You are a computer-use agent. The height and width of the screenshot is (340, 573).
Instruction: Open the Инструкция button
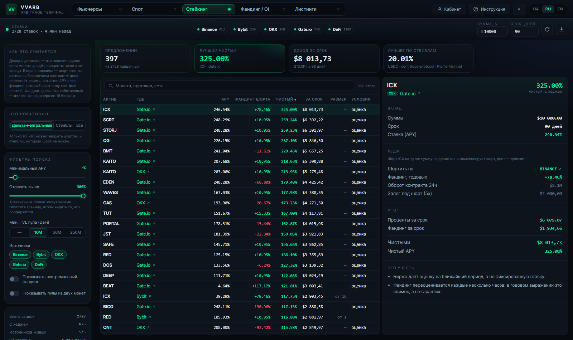coord(489,9)
